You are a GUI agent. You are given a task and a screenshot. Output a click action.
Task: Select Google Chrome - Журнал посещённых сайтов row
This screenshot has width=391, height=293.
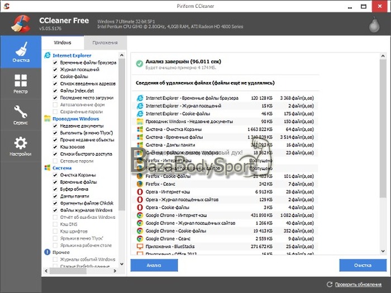coord(225,223)
